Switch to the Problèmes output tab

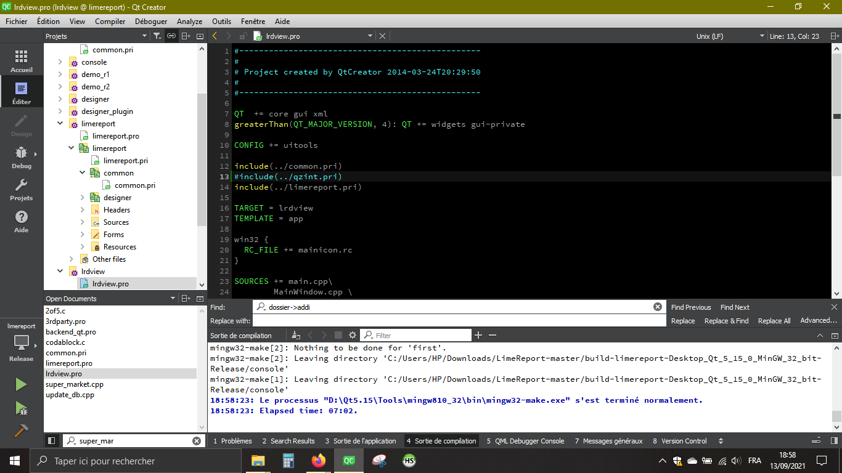point(234,441)
